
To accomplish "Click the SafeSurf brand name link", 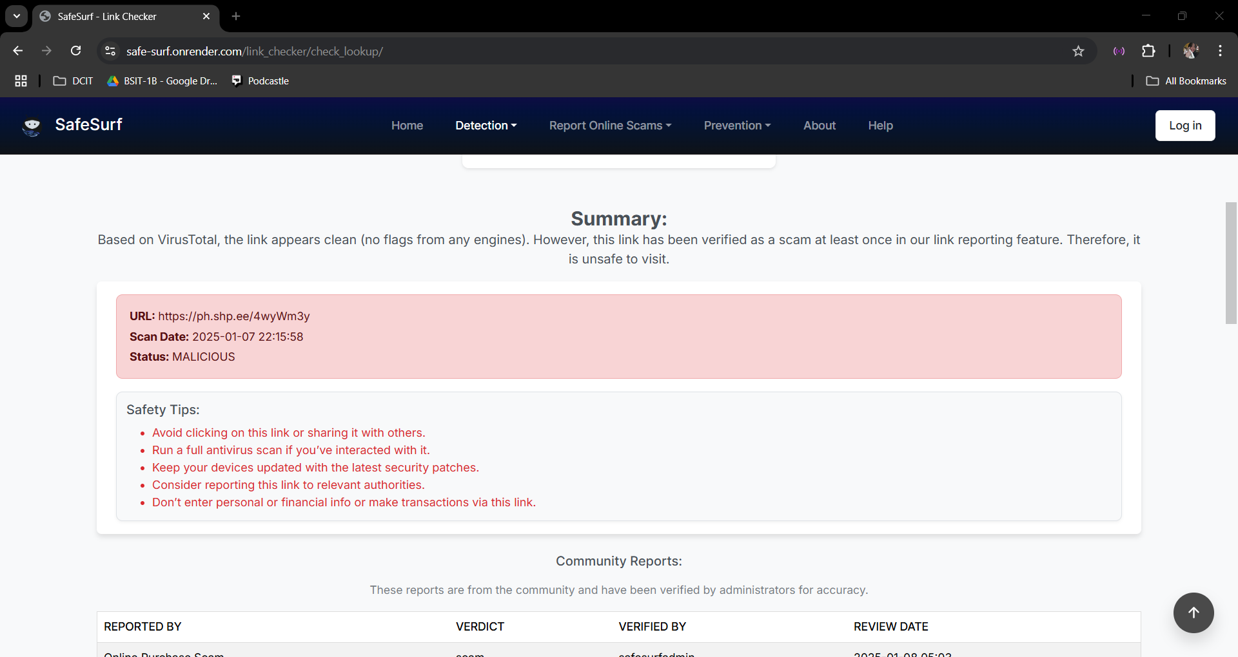I will click(88, 124).
